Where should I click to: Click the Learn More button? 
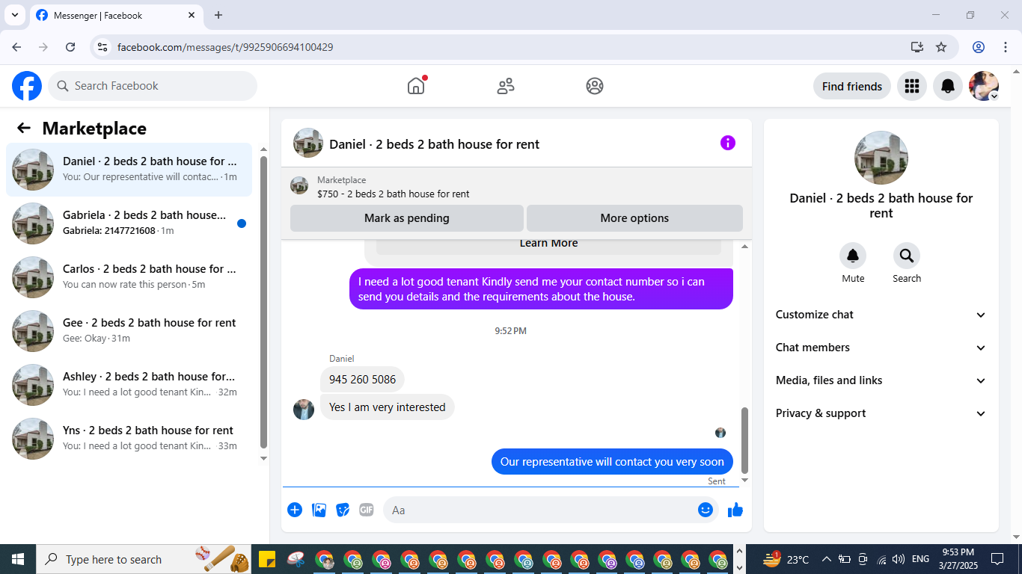[548, 244]
